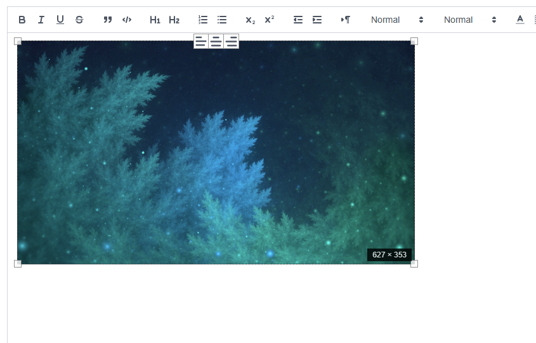Switch text direction to right-to-left

coord(345,20)
